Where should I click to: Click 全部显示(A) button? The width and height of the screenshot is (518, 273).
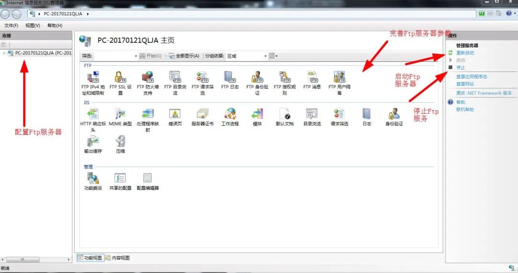coord(184,56)
